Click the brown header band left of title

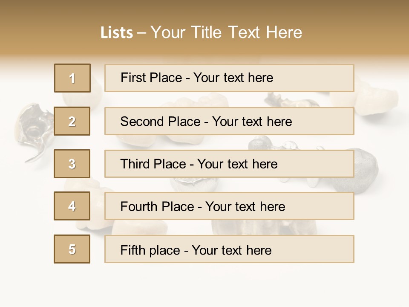pos(49,29)
